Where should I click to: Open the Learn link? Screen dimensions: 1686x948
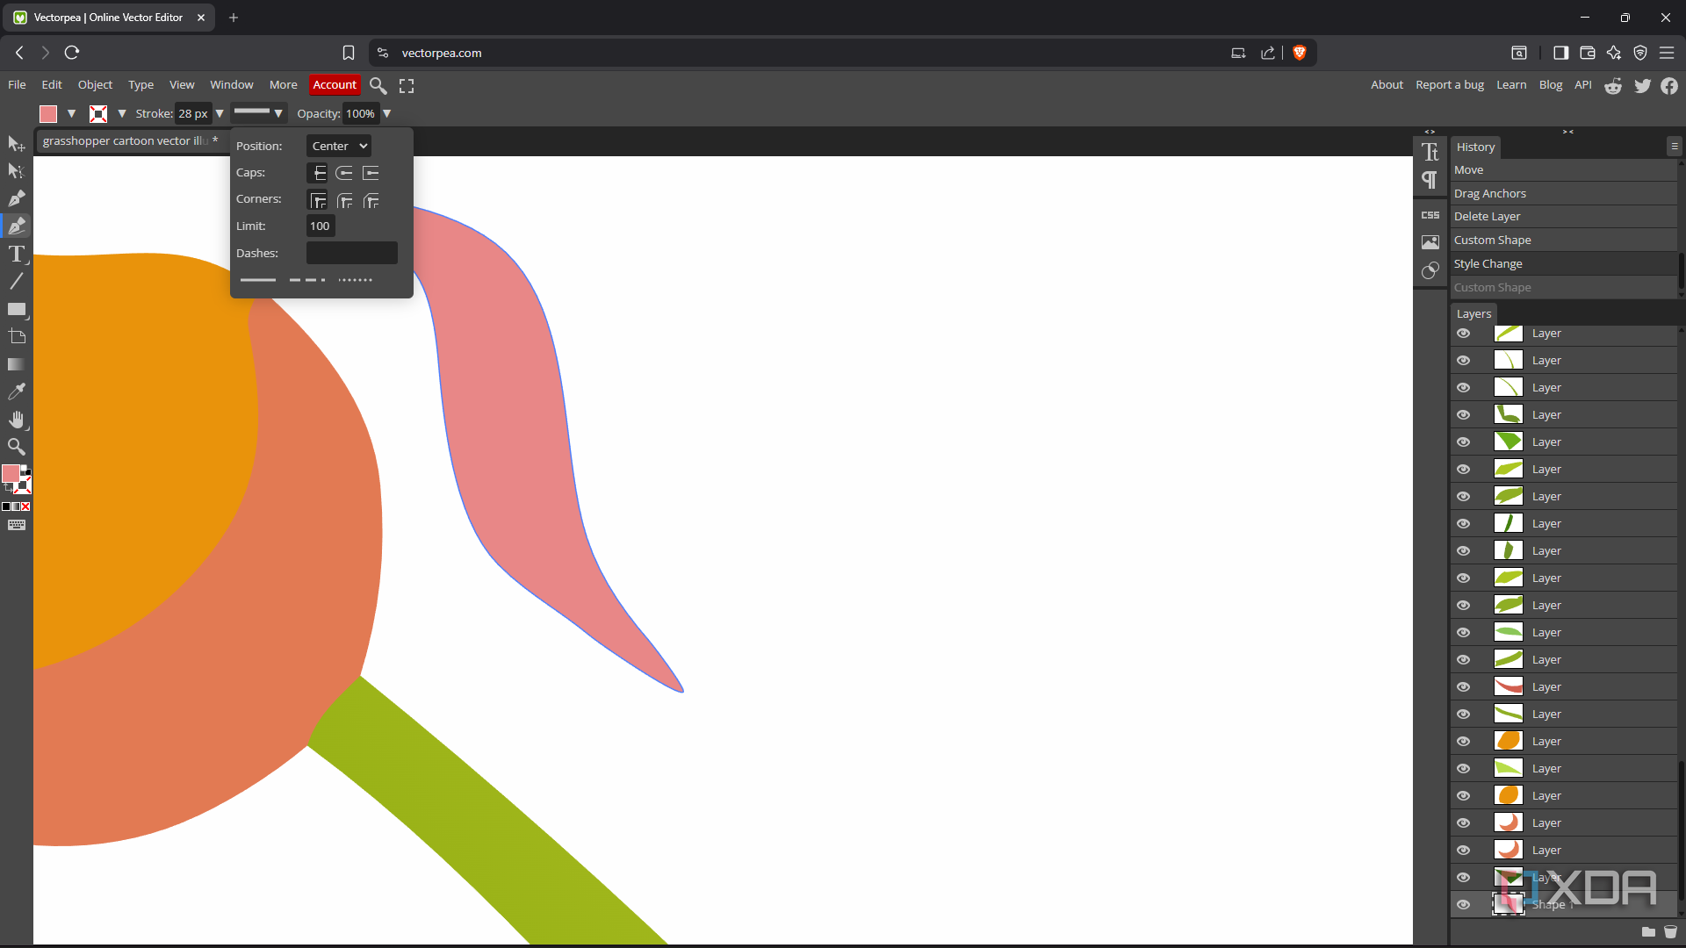tap(1511, 85)
